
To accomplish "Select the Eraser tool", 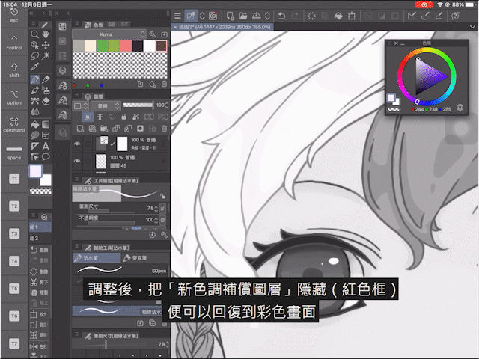I will [46, 101].
